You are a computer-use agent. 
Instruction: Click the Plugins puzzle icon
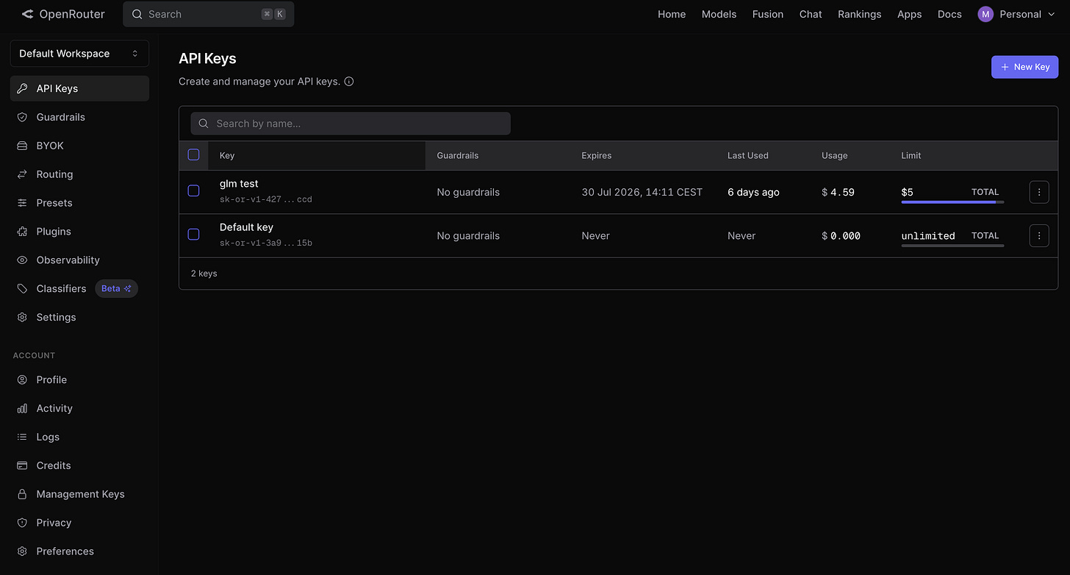22,232
